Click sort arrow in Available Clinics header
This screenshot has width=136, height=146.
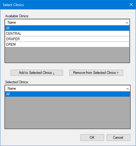[127, 23]
